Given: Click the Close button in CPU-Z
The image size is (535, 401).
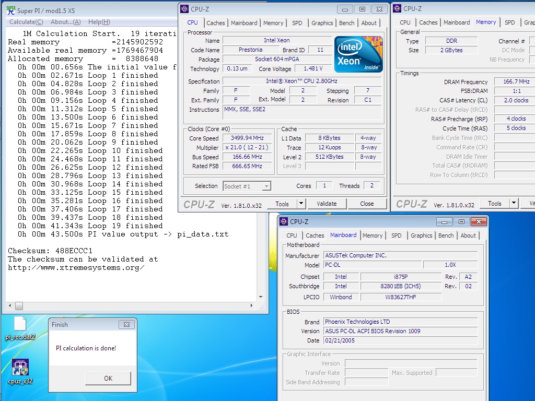Looking at the screenshot, I should pyautogui.click(x=367, y=204).
